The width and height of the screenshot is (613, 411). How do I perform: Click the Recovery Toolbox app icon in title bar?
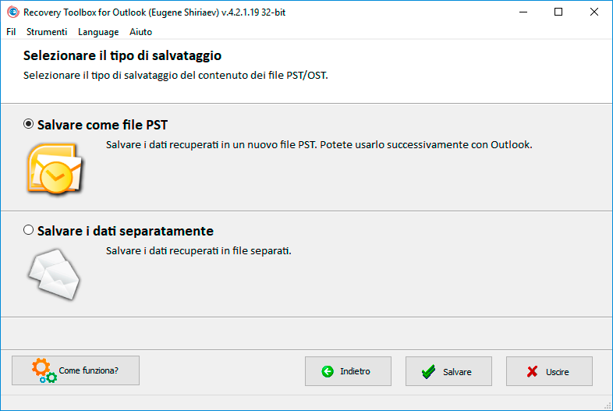13,12
